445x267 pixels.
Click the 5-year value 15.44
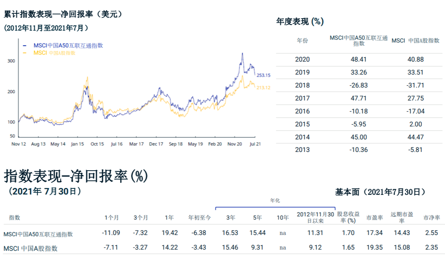(x=258, y=233)
